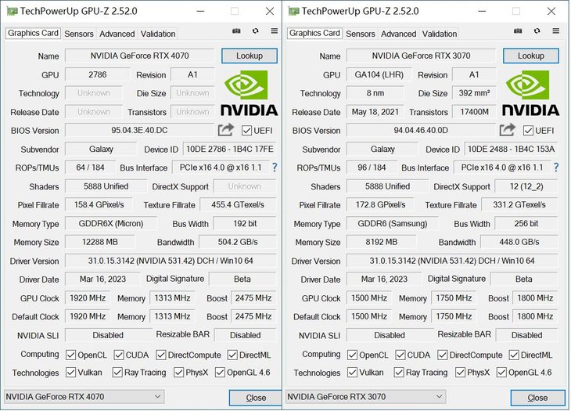This screenshot has height=411, width=571.
Task: Click the bus interface question mark for RTX 4070
Action: [275, 168]
